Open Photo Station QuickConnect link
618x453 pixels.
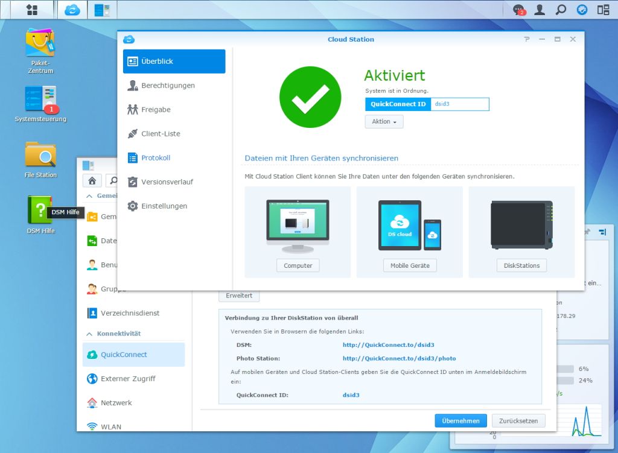[x=400, y=358]
